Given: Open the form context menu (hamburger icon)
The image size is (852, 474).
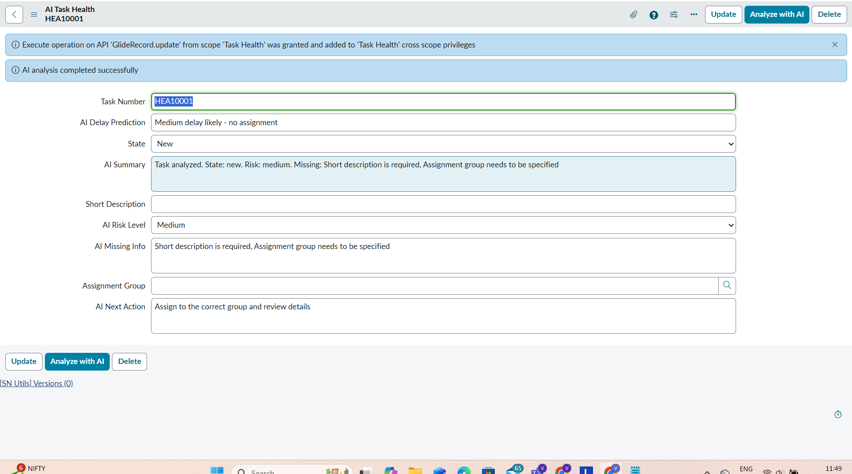Looking at the screenshot, I should [34, 15].
